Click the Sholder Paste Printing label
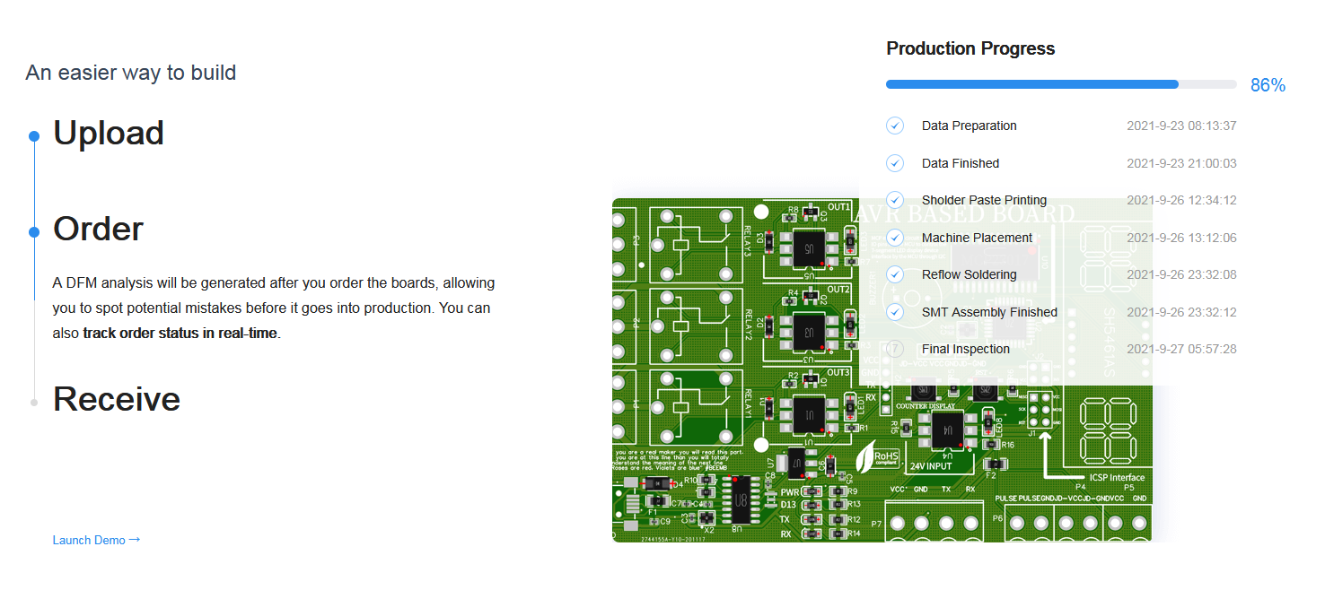This screenshot has height=590, width=1325. [984, 200]
